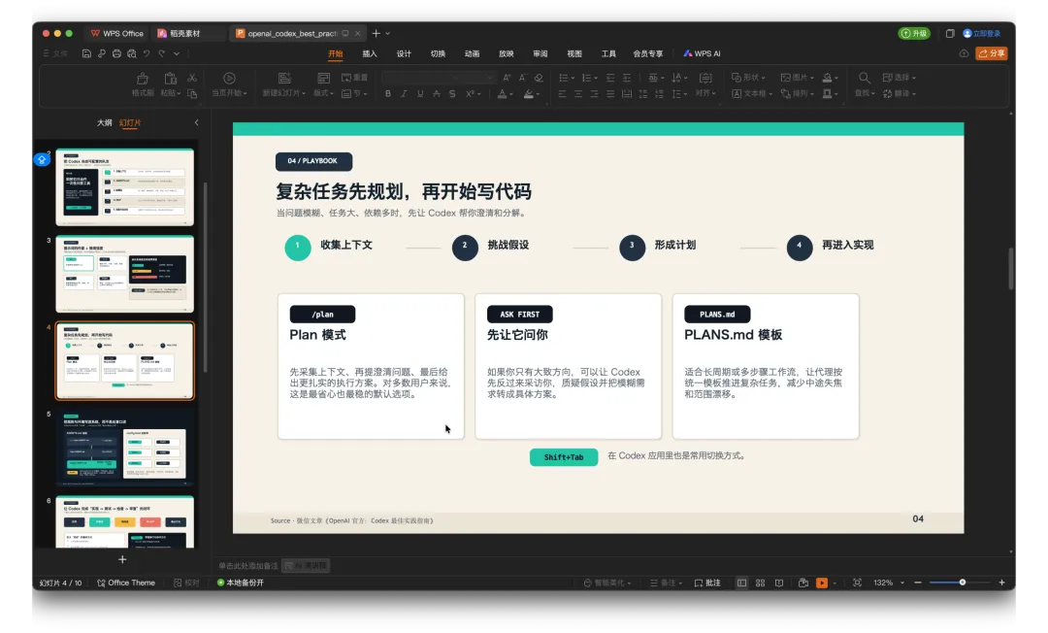Clear formatting with the eraser icon
Screen dimensions: 1048x633
pos(539,78)
